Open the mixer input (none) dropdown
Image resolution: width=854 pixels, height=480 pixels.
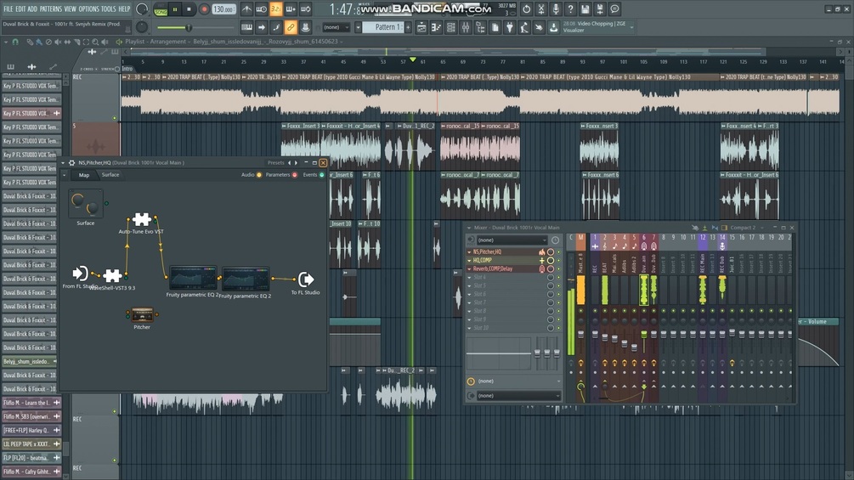click(x=512, y=240)
